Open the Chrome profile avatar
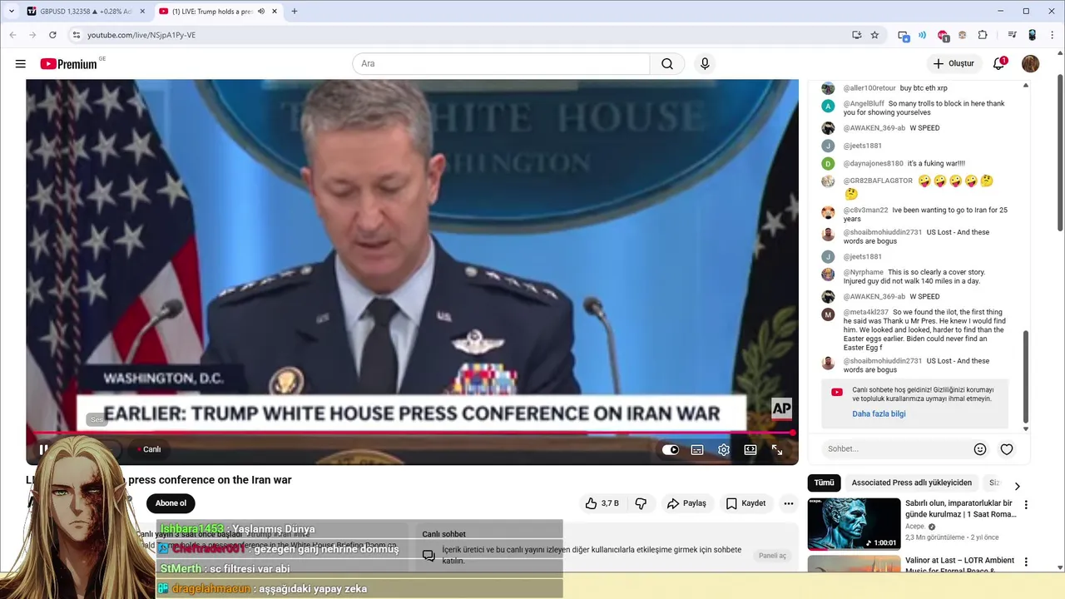 tap(1033, 35)
